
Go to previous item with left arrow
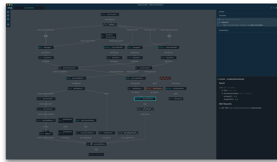tap(271, 8)
